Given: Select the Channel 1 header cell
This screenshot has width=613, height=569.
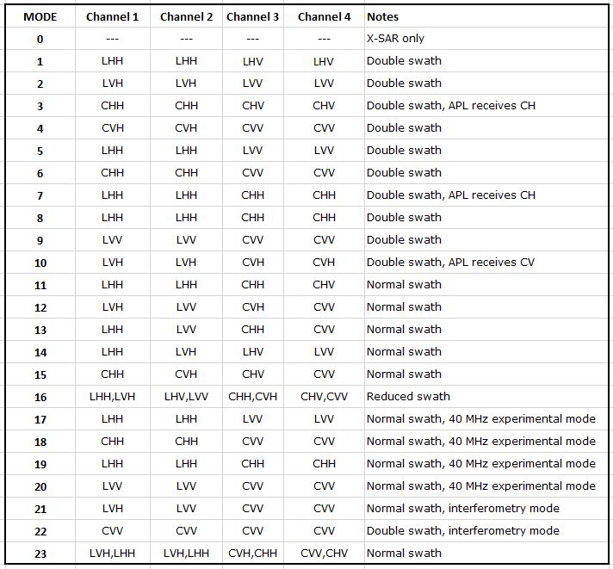Looking at the screenshot, I should pos(112,16).
